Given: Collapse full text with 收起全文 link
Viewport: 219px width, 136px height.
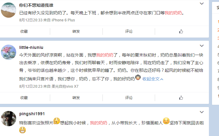Looking at the screenshot, I should (x=153, y=79).
